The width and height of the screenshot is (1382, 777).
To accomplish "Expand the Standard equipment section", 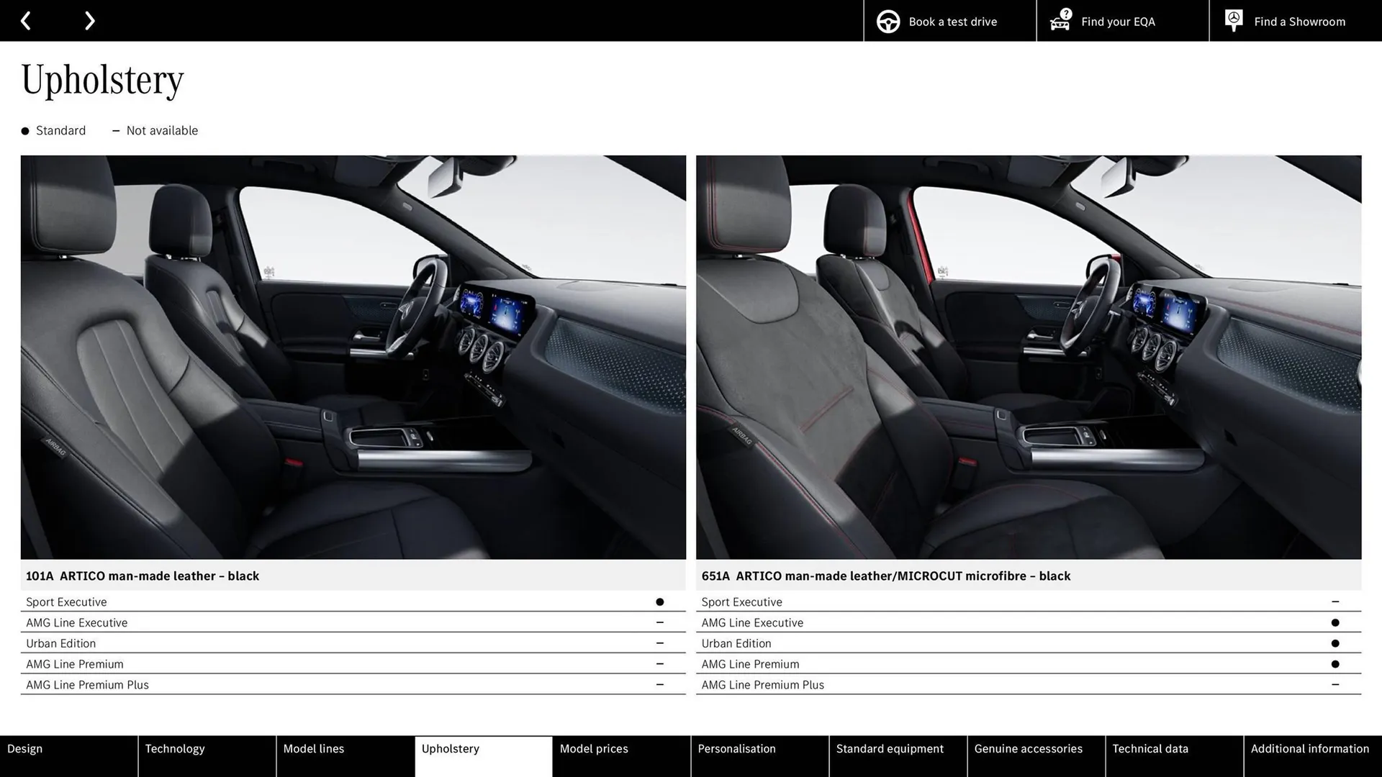I will click(x=890, y=748).
